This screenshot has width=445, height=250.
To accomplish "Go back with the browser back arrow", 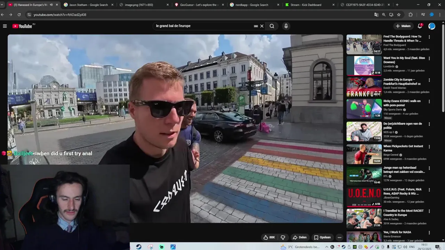I will (3, 15).
